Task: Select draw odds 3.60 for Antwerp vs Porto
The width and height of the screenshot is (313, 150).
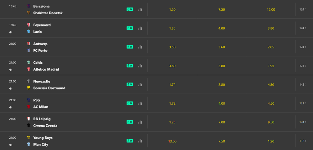Action: point(222,47)
